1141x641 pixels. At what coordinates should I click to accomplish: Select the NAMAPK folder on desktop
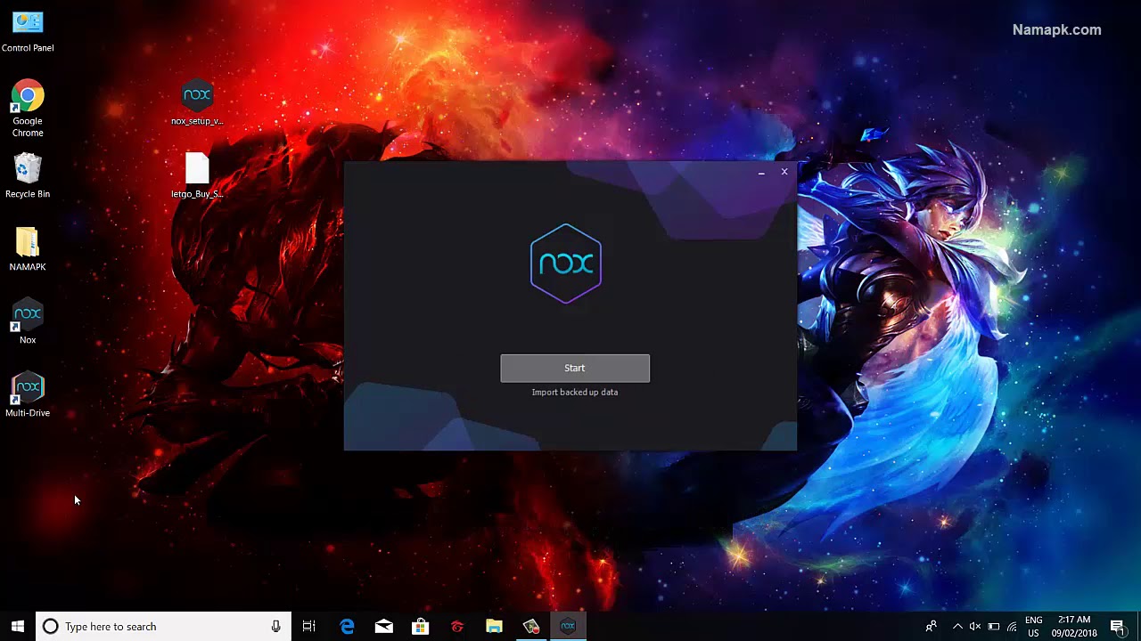click(x=28, y=249)
